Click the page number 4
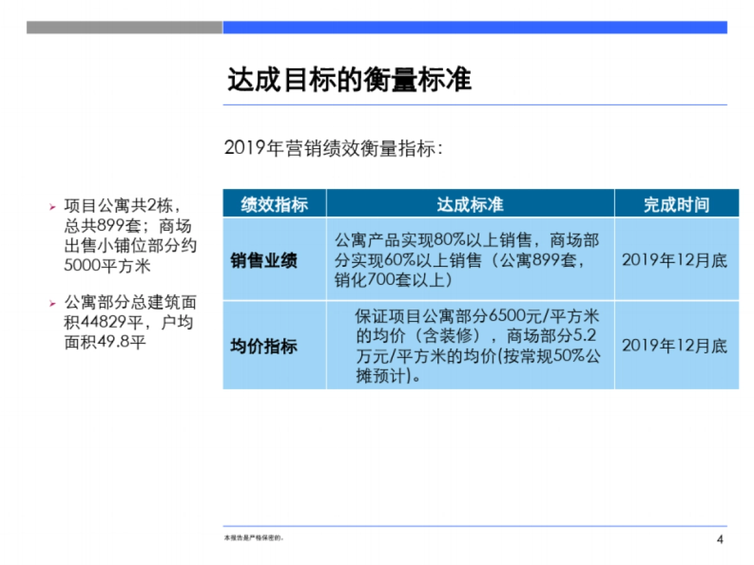The height and width of the screenshot is (565, 754). point(719,538)
